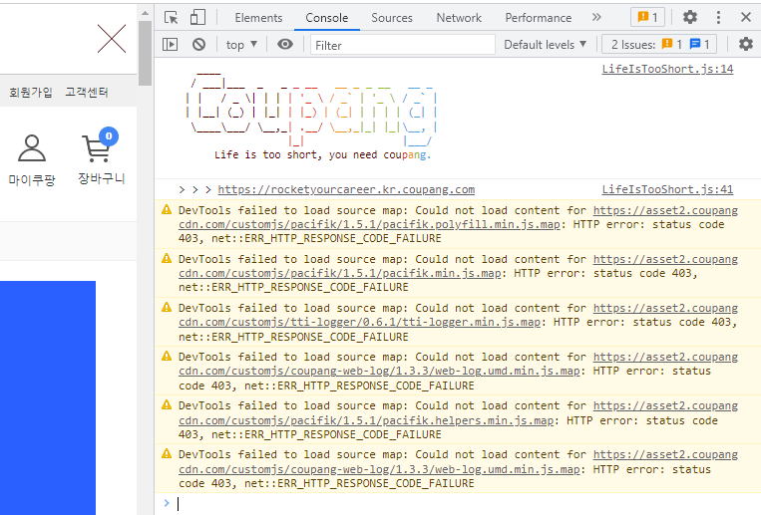Clear the console log
Image resolution: width=761 pixels, height=515 pixels.
pyautogui.click(x=198, y=45)
